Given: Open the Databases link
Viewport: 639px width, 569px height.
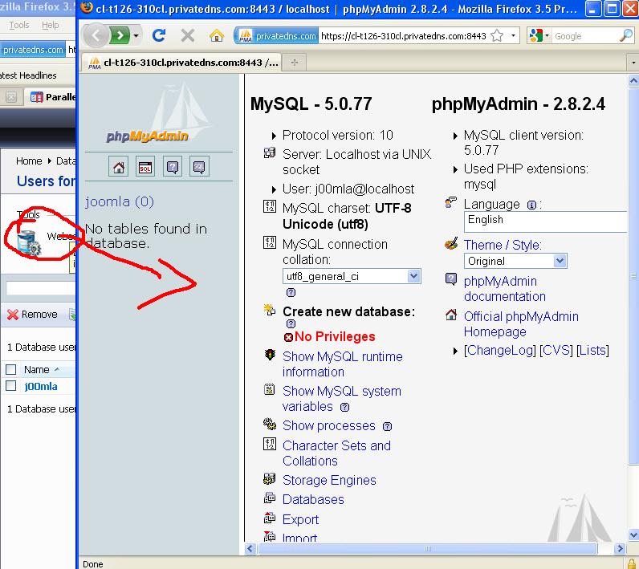Looking at the screenshot, I should coord(313,500).
